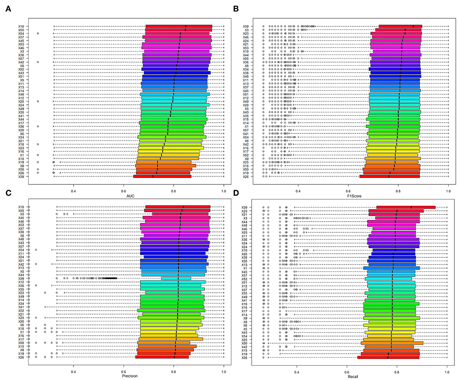Click the short cyan X39 box in Precision plot

(176, 278)
